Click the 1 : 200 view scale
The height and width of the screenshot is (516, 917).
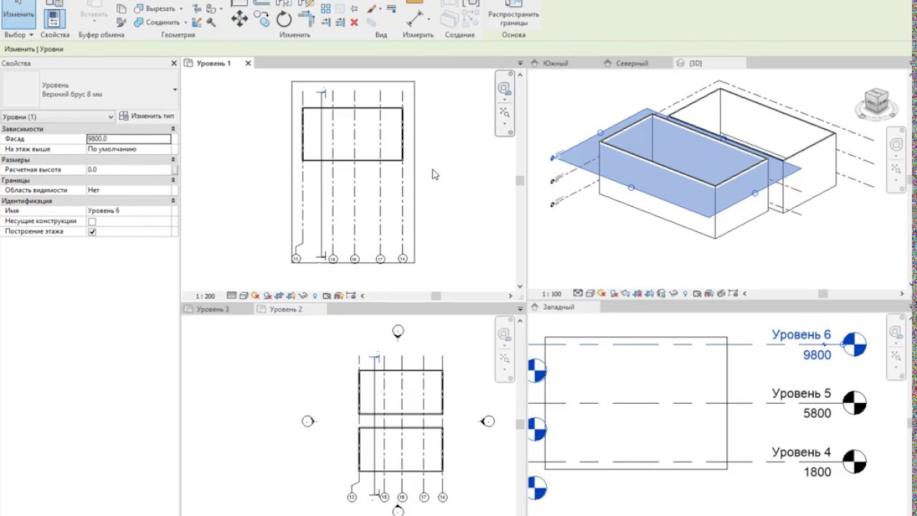206,296
